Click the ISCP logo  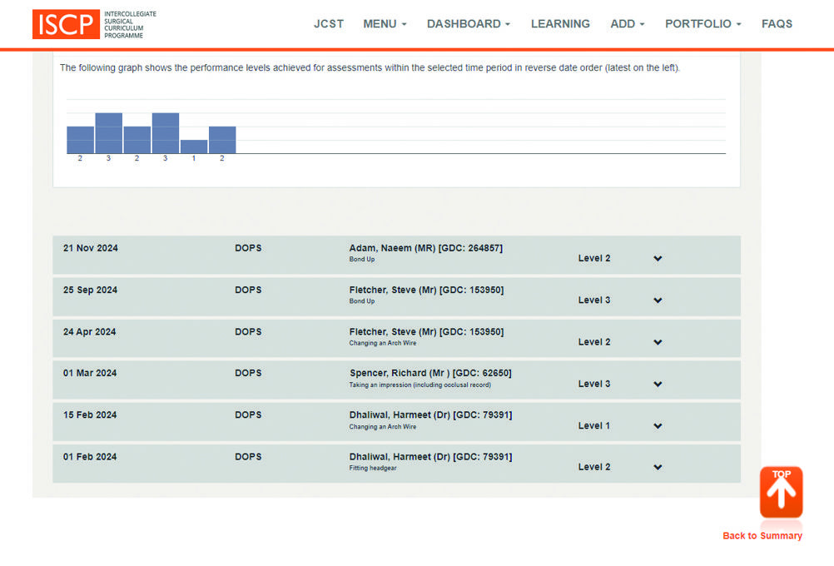click(x=95, y=24)
